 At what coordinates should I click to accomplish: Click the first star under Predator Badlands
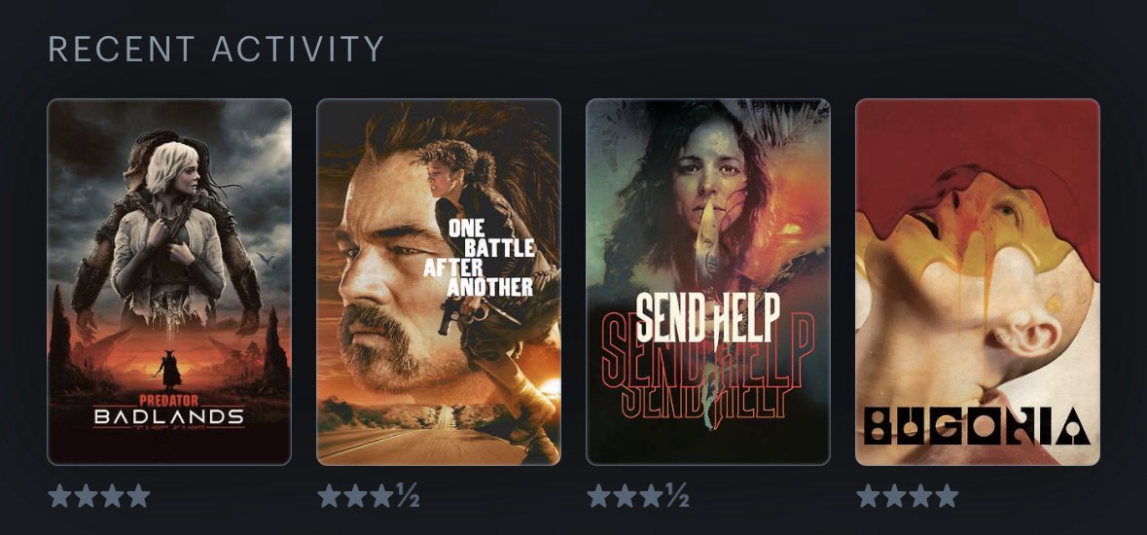(60, 495)
